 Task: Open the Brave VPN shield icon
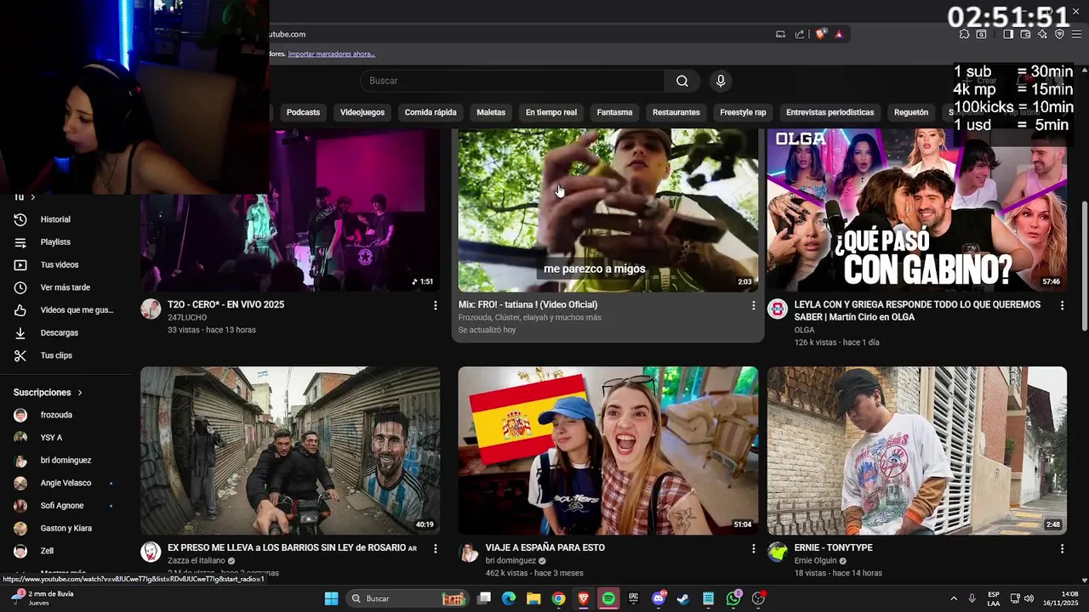[x=1059, y=34]
